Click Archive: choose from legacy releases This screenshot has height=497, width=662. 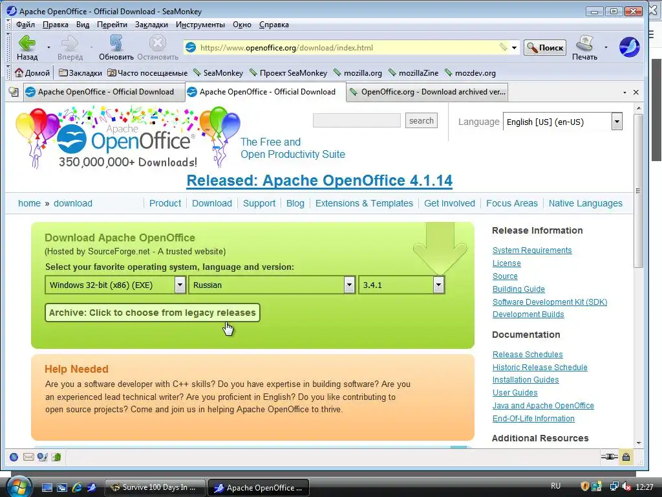click(153, 313)
